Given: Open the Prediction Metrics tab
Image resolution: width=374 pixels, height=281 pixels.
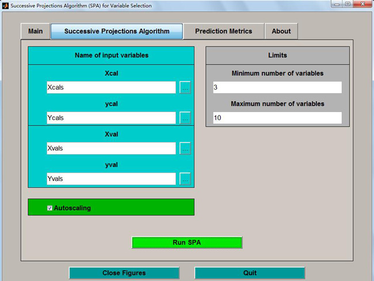Looking at the screenshot, I should tap(223, 31).
